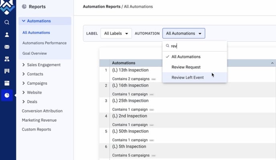Open Goal Overview report
Viewport: 276px width, 160px height.
click(x=34, y=53)
